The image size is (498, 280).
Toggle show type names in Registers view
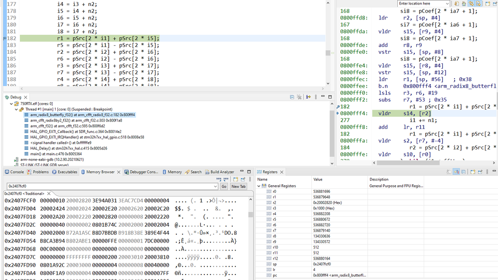pyautogui.click(x=449, y=172)
